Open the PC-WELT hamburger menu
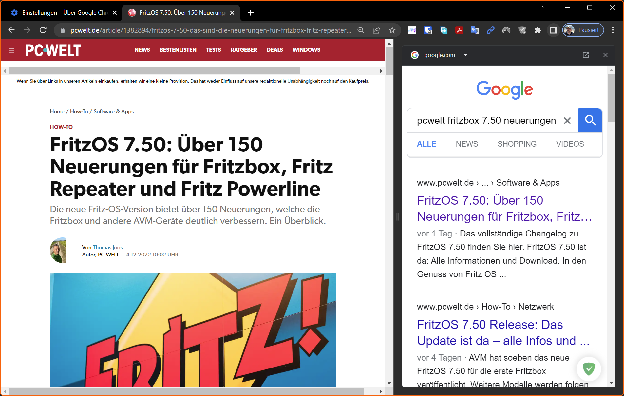 click(11, 50)
